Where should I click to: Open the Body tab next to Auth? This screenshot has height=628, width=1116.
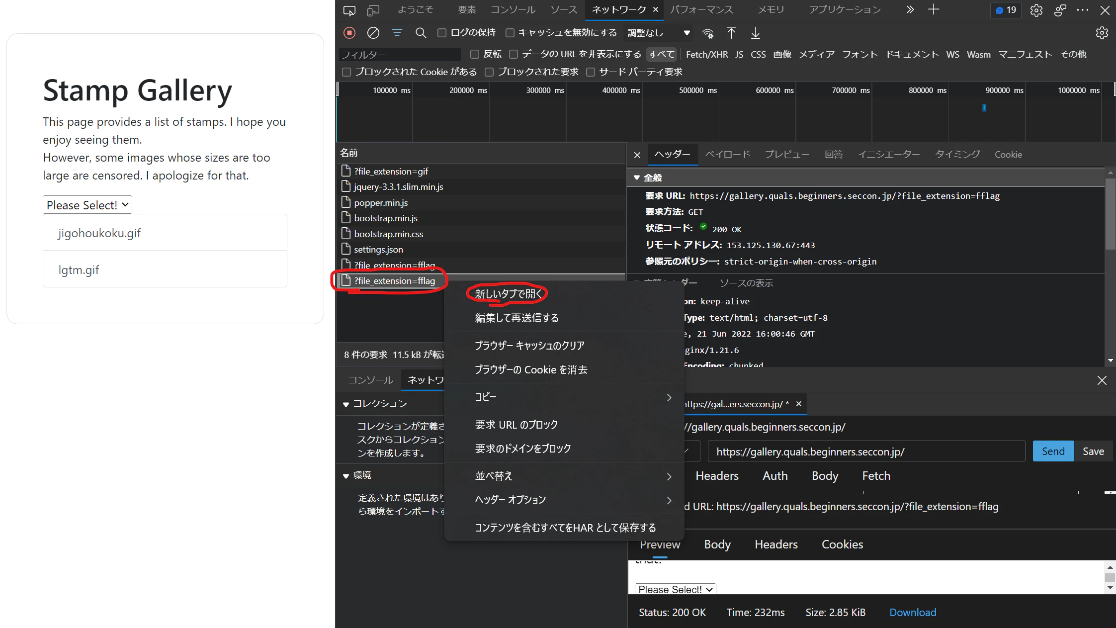[x=825, y=476]
